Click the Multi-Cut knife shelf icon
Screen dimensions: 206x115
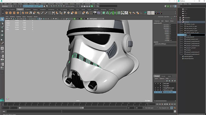tap(42, 13)
